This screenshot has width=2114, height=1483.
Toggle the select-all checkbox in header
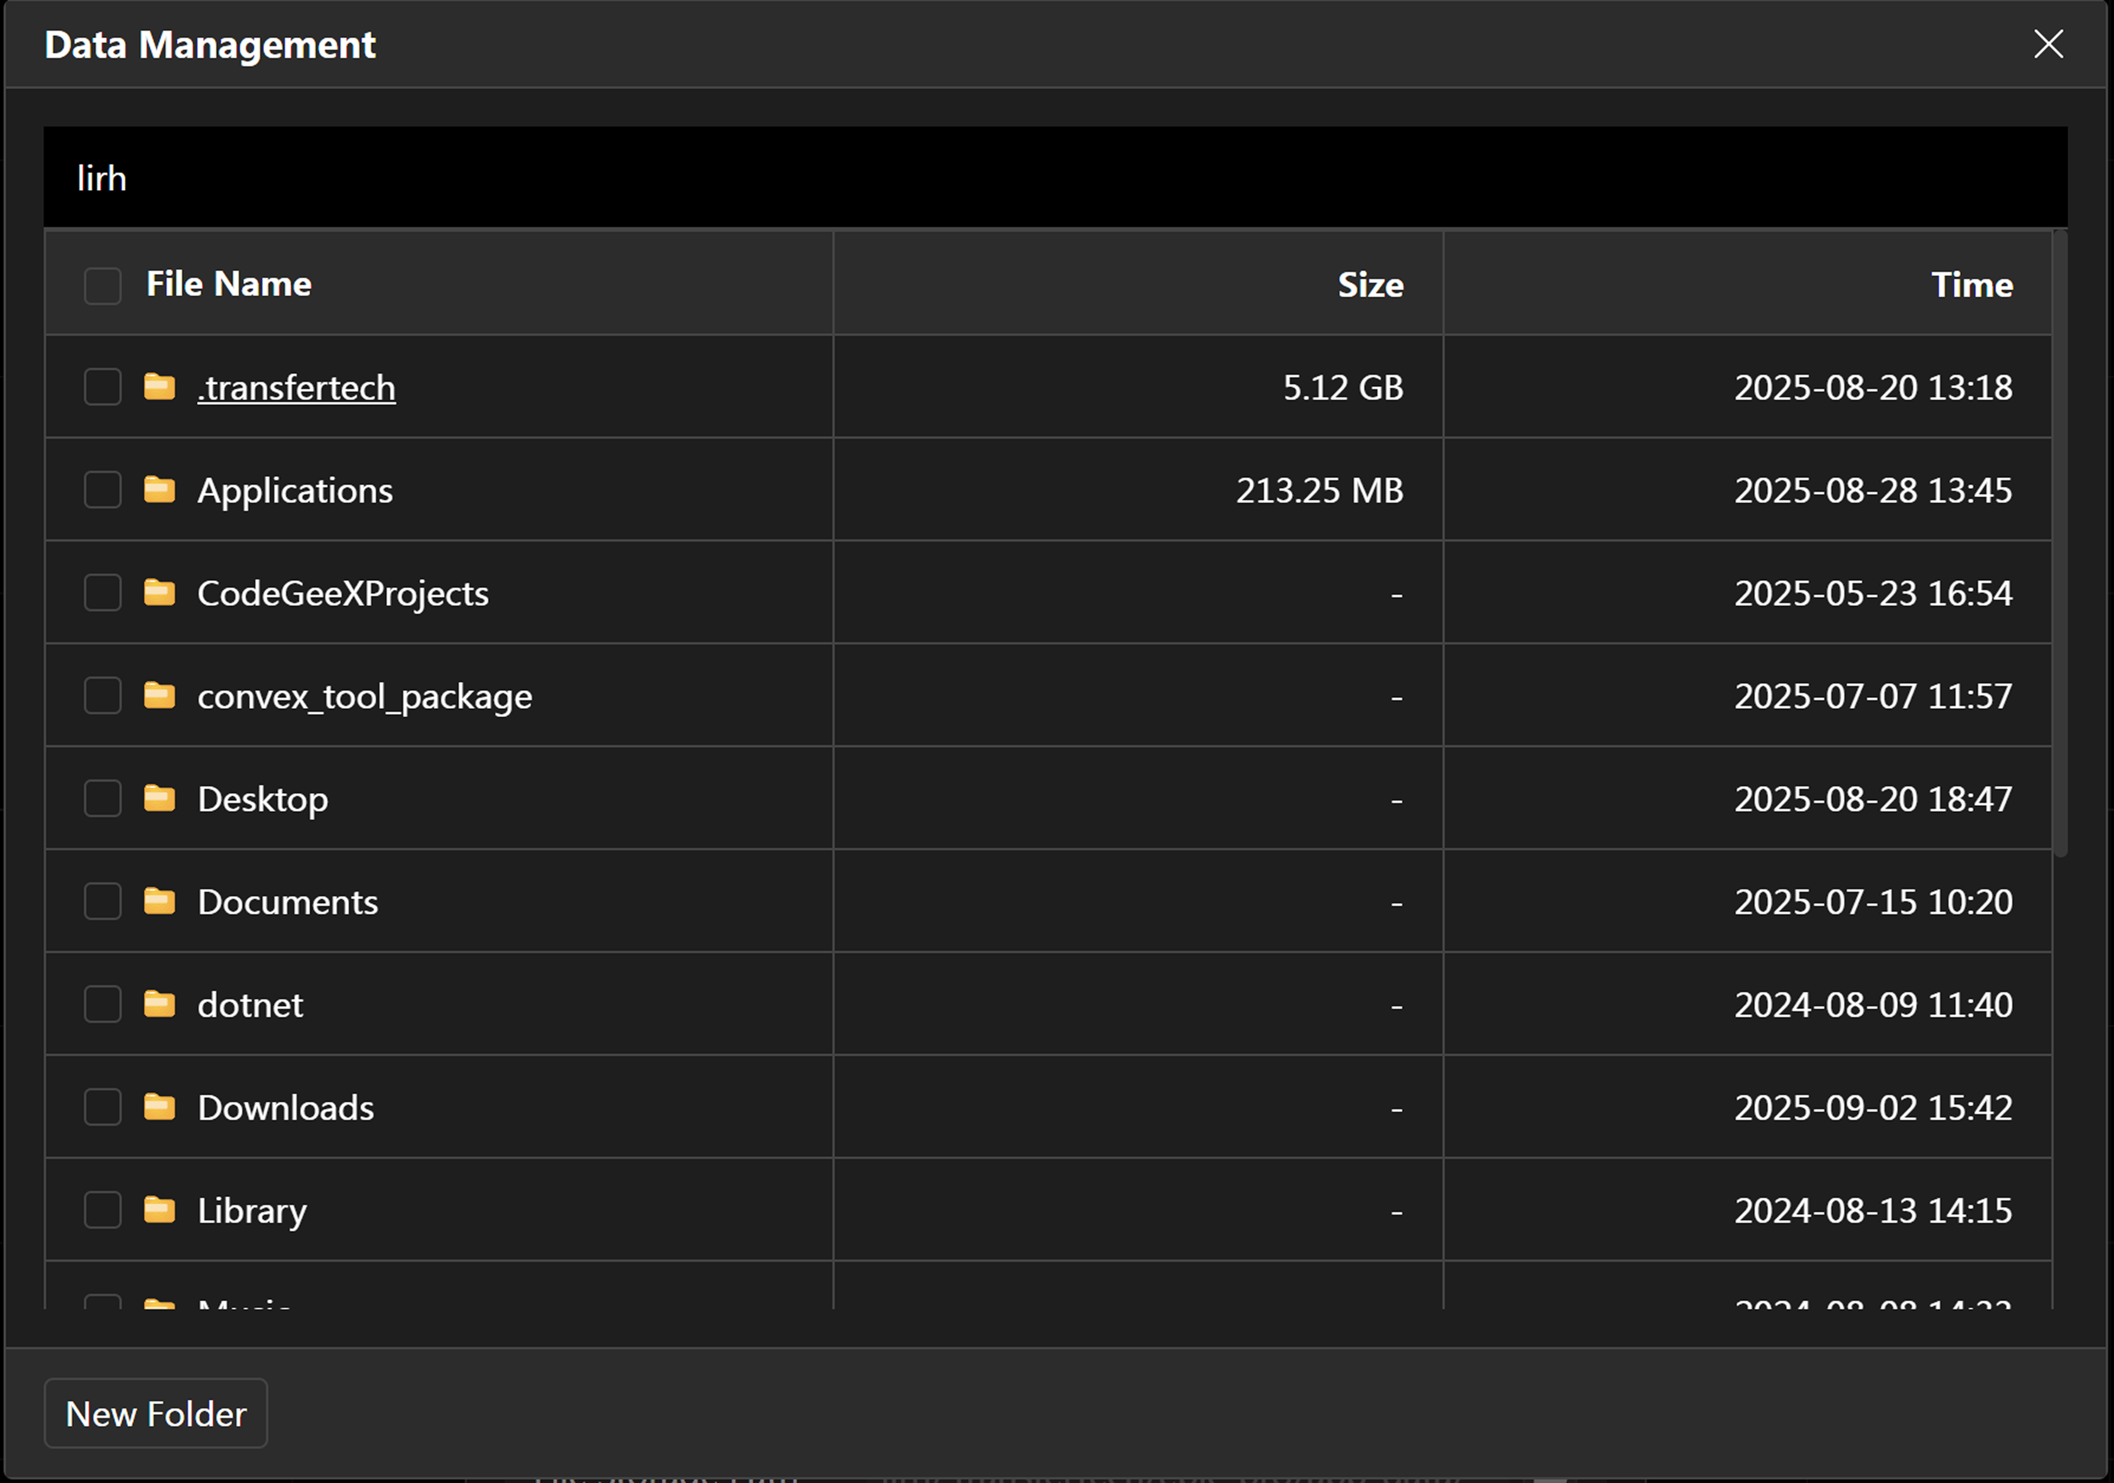pos(102,286)
